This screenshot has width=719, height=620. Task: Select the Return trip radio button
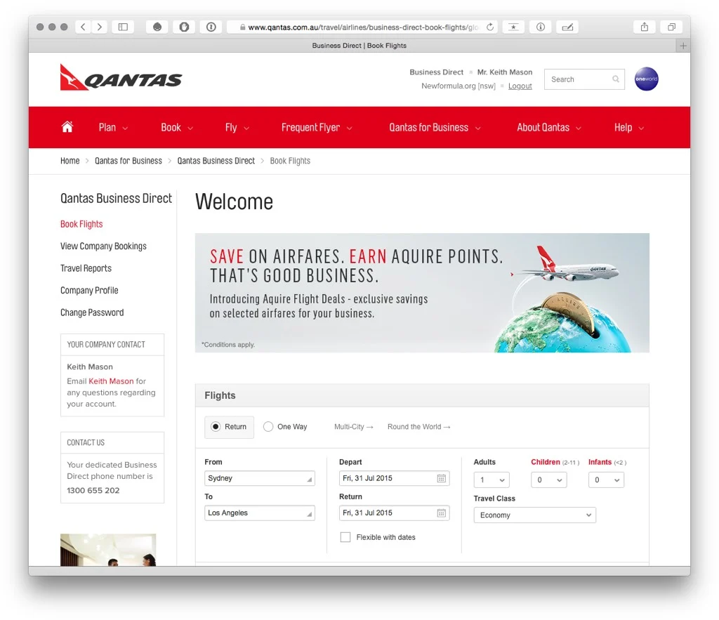216,426
